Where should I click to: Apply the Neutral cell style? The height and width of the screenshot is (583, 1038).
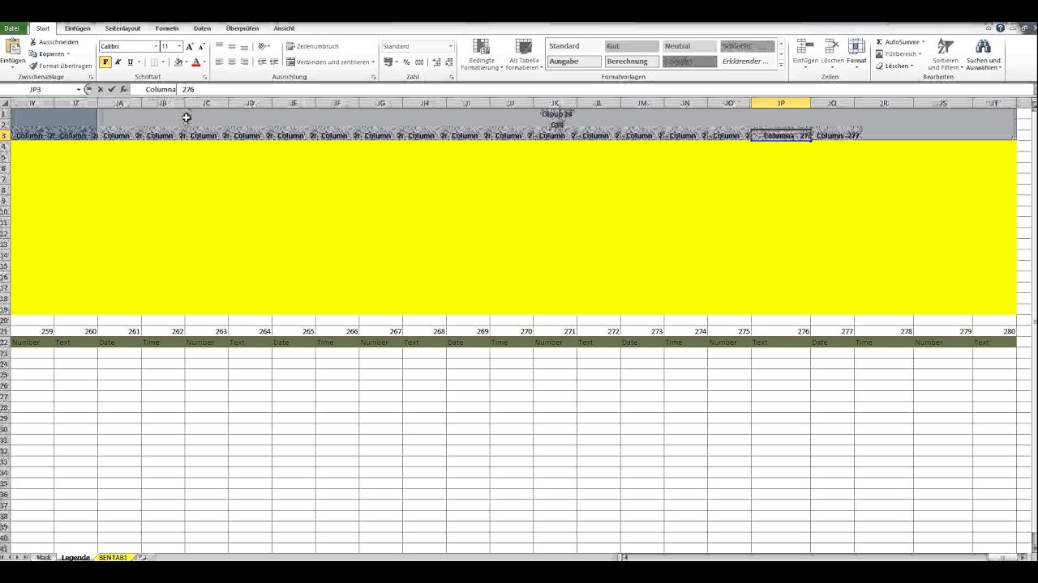point(690,46)
